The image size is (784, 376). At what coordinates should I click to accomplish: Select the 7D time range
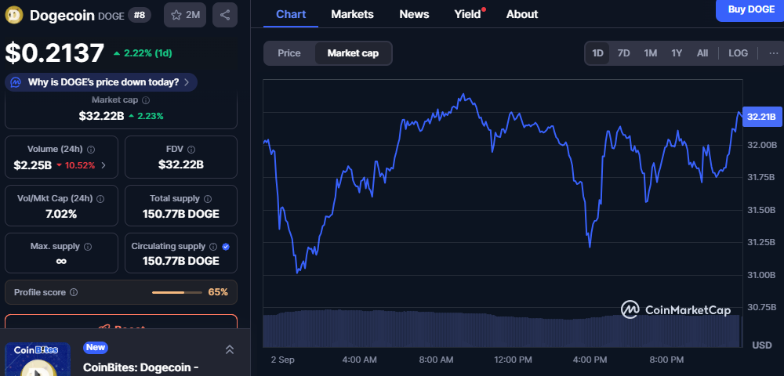pos(623,53)
